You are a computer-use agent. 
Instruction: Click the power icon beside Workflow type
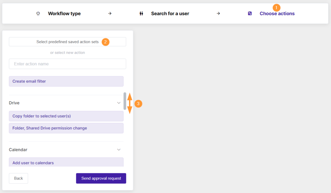click(x=38, y=14)
